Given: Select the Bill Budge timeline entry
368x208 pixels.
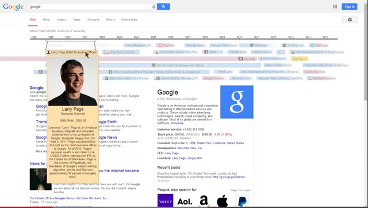Looking at the screenshot, I should pos(259,46).
